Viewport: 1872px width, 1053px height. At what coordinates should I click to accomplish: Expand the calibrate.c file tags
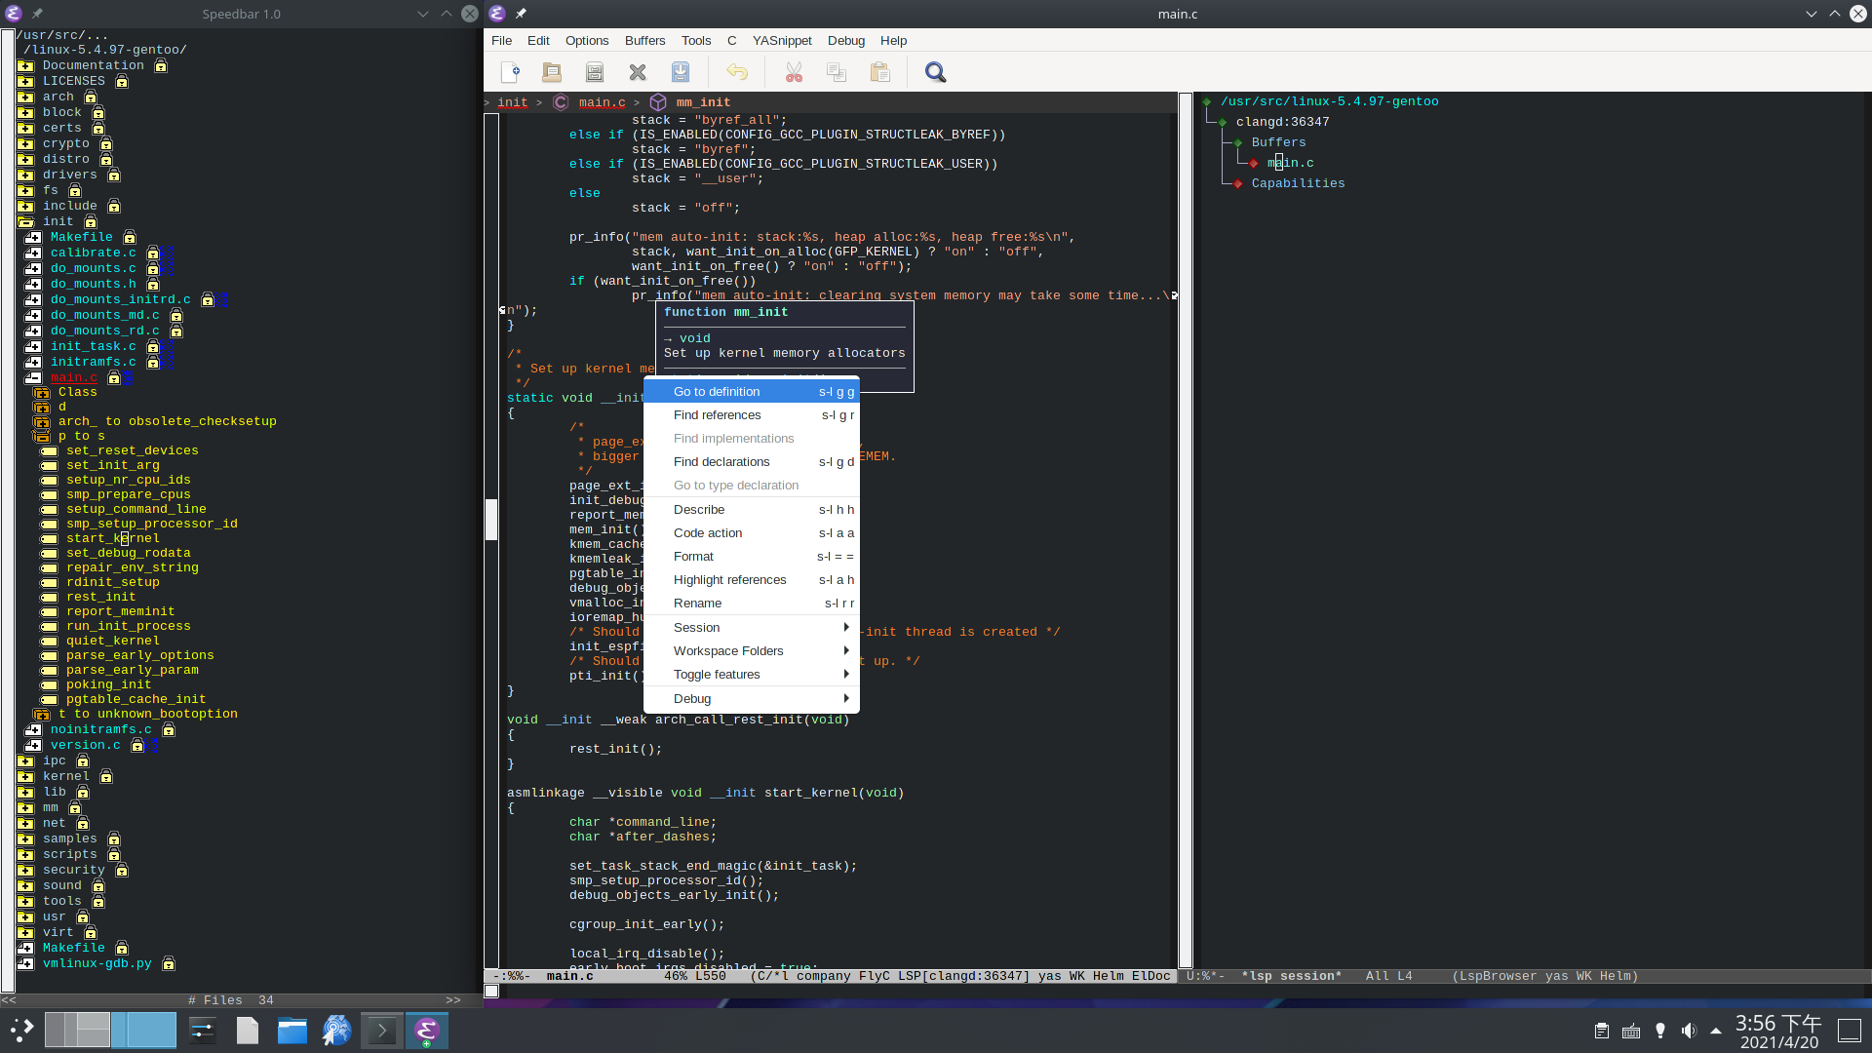33,253
